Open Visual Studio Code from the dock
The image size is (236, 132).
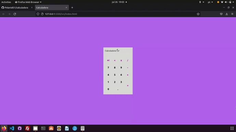(12, 128)
